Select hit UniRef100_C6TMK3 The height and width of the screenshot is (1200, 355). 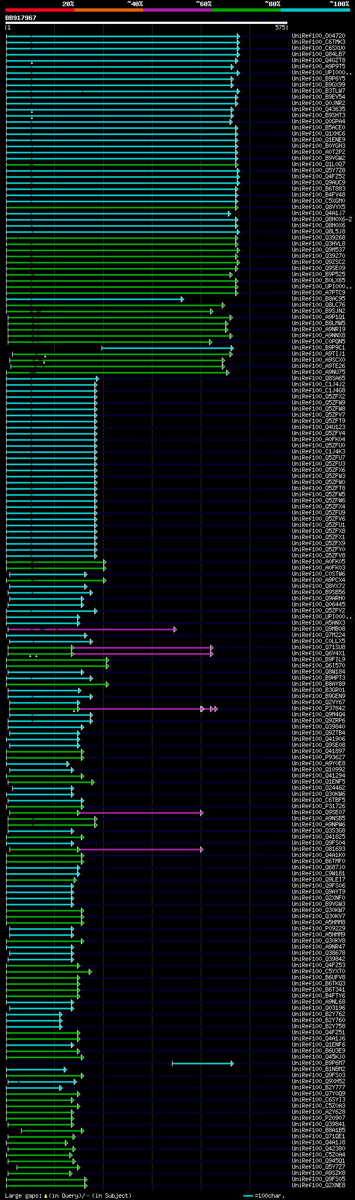318,42
